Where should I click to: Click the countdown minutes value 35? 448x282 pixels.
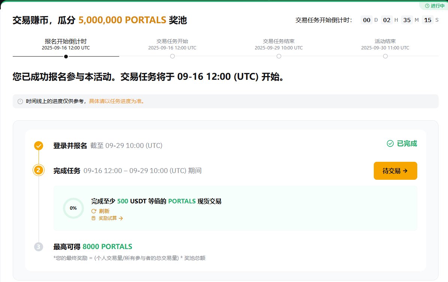[x=407, y=20]
